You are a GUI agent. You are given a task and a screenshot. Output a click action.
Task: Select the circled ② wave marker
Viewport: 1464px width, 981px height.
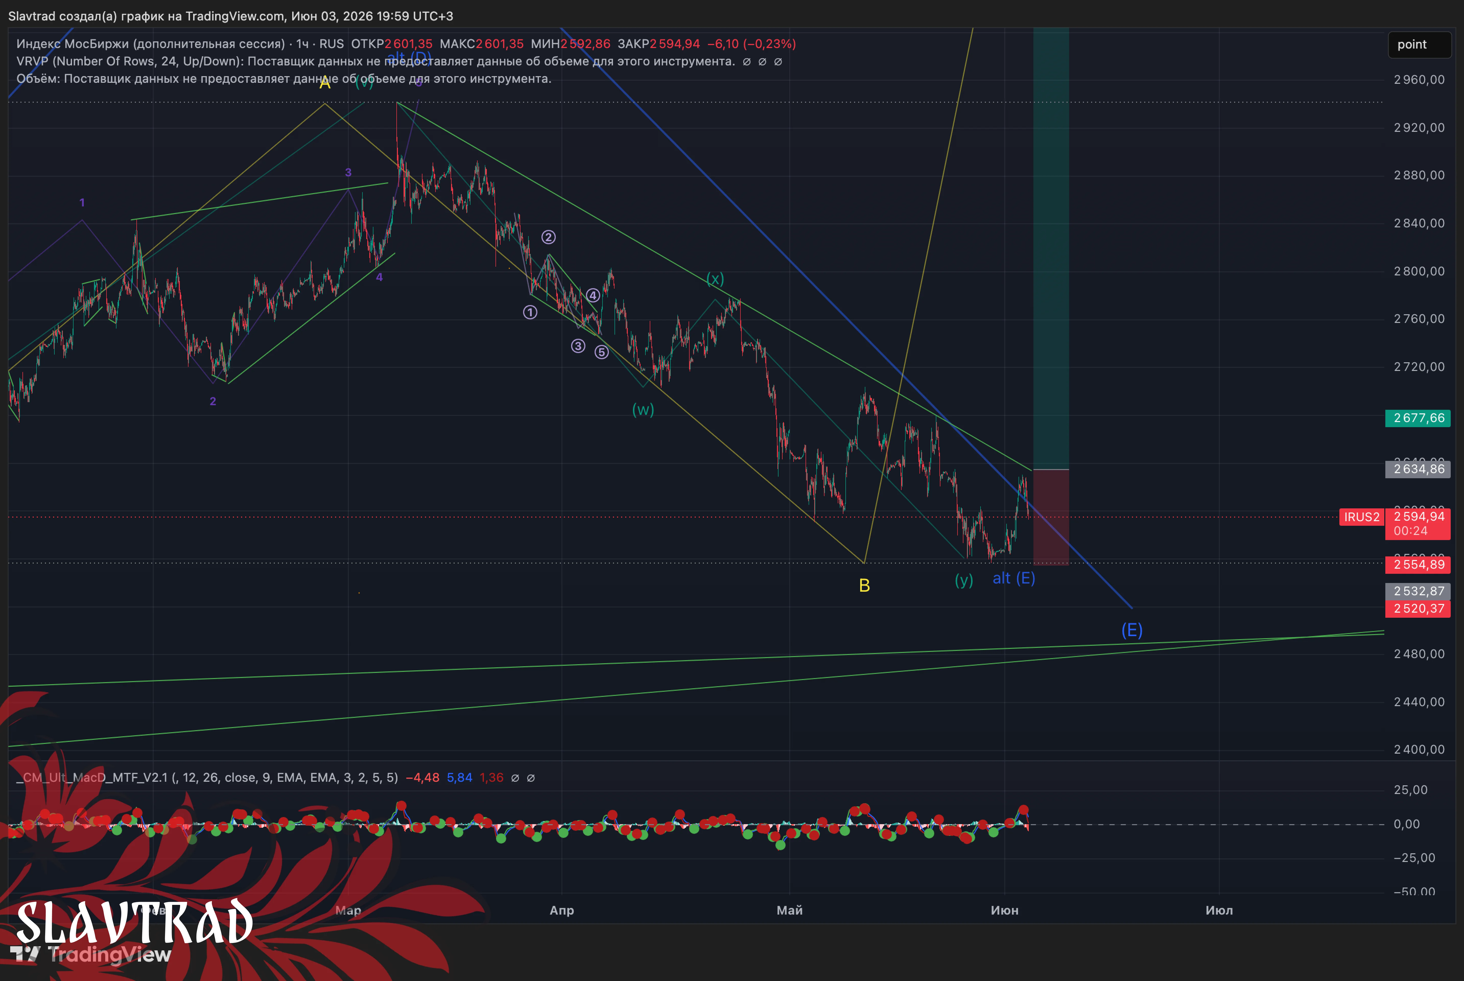tap(548, 237)
